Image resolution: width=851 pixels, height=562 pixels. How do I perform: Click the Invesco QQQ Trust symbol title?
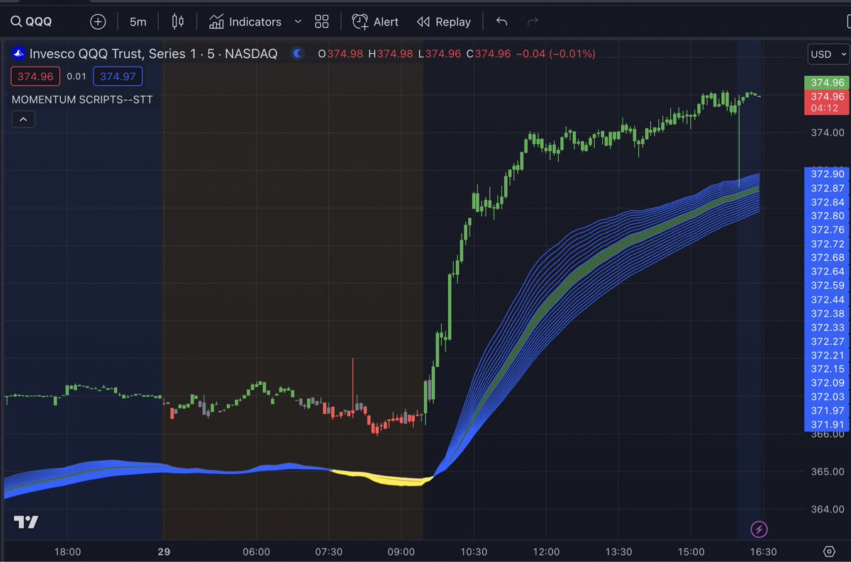coord(153,53)
